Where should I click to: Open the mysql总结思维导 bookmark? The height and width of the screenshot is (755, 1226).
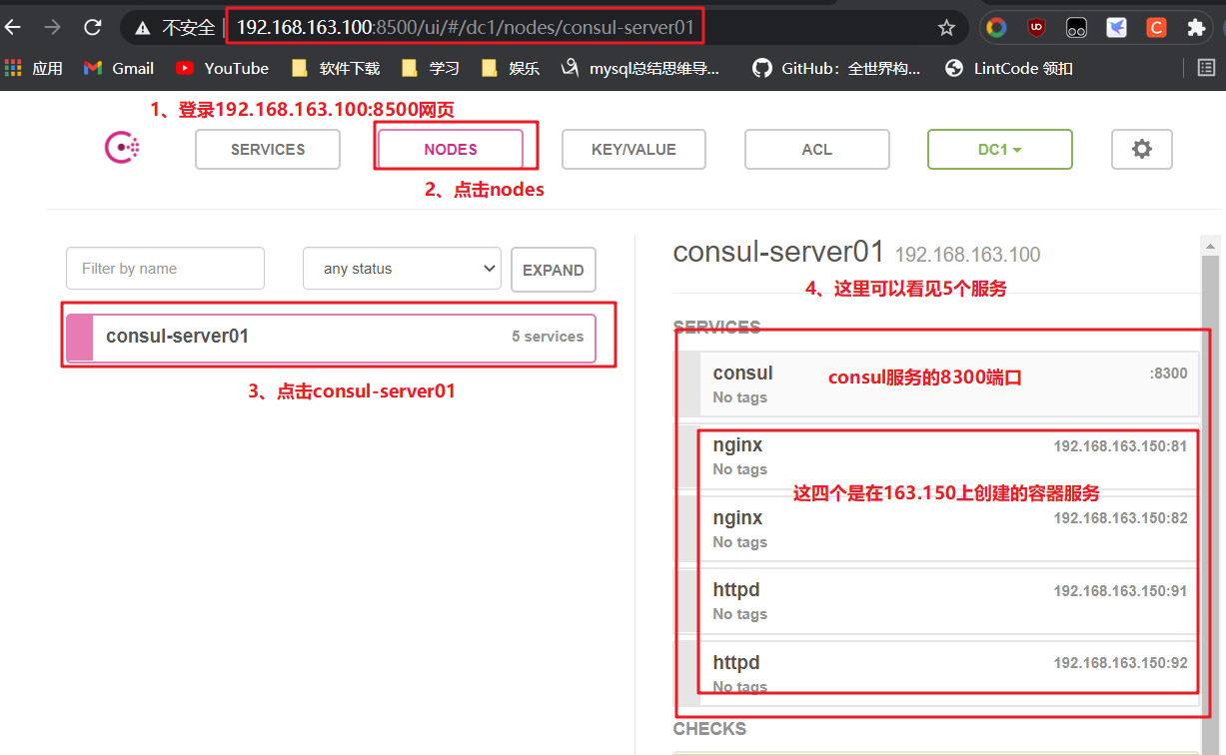640,68
